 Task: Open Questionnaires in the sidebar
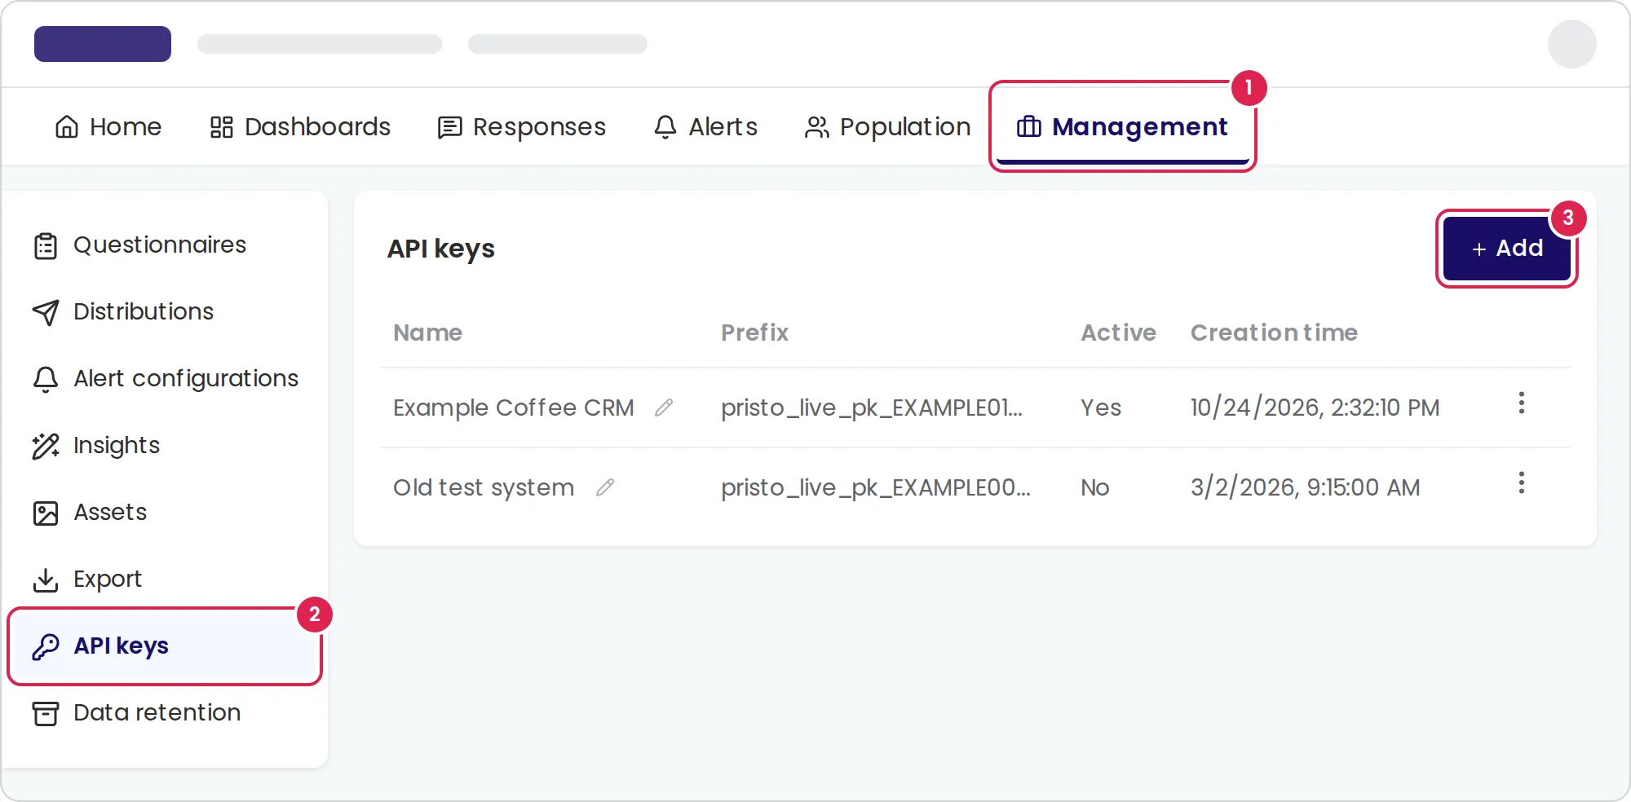165,245
